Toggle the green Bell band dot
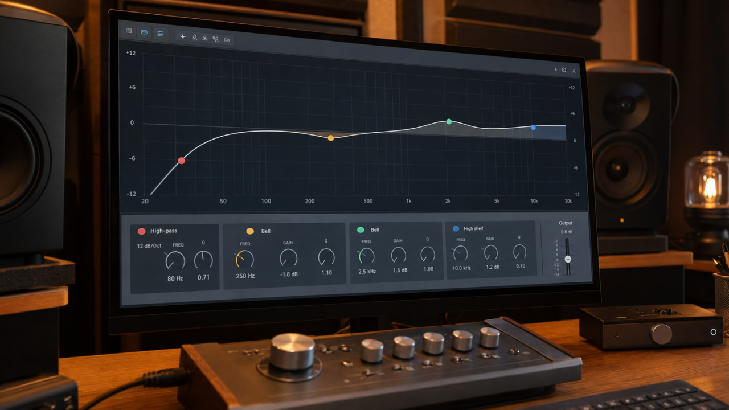This screenshot has width=729, height=410. [361, 230]
